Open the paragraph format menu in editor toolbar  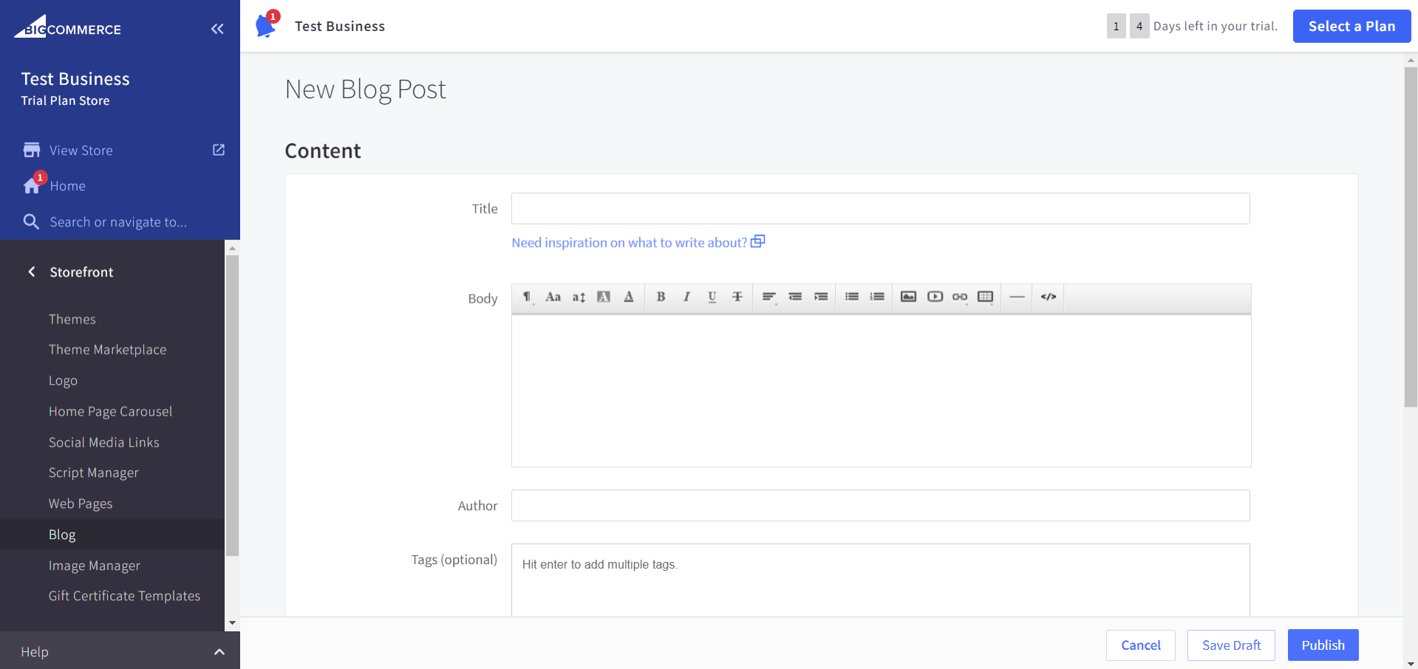pos(527,297)
